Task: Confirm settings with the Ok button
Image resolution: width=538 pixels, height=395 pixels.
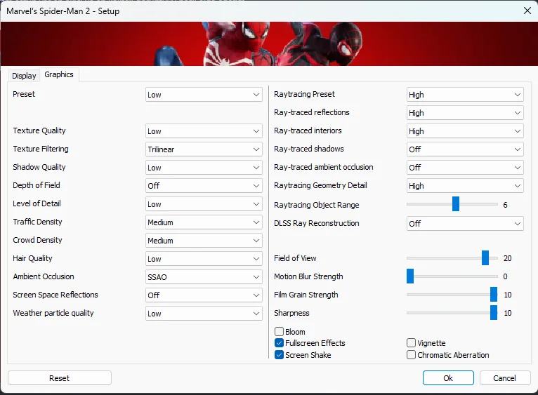Action: (x=448, y=378)
